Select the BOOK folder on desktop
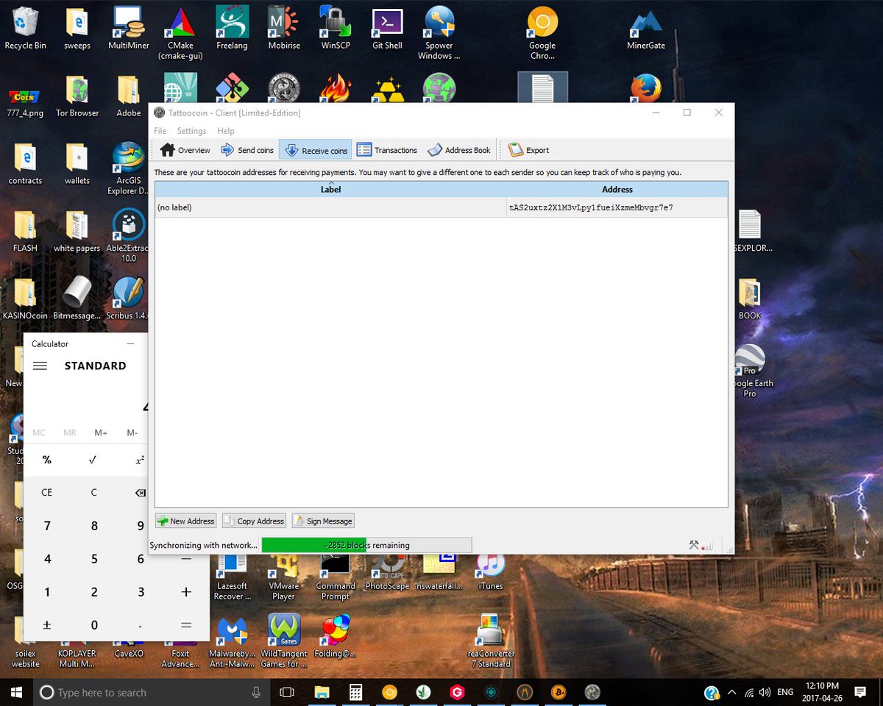Image resolution: width=883 pixels, height=706 pixels. click(750, 299)
